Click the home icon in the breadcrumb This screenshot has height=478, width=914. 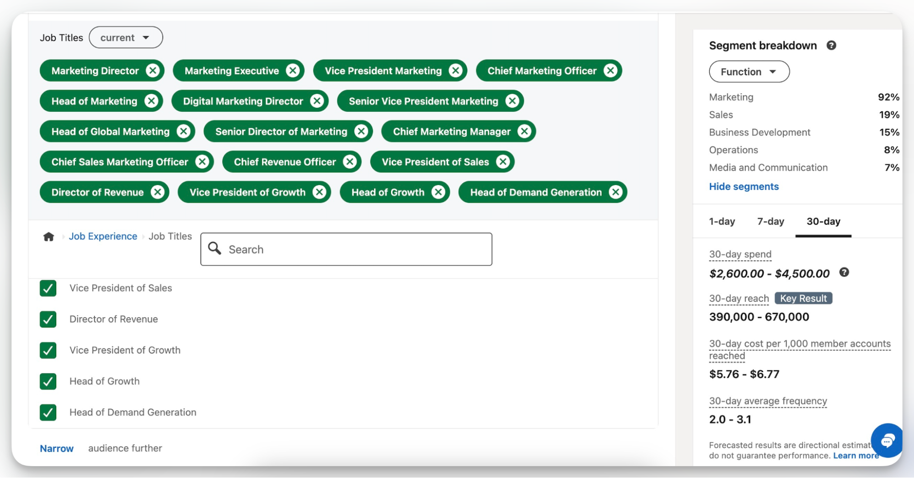click(x=48, y=236)
